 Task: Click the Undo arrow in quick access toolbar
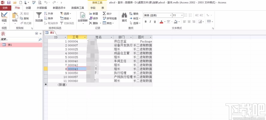(x=46, y=2)
